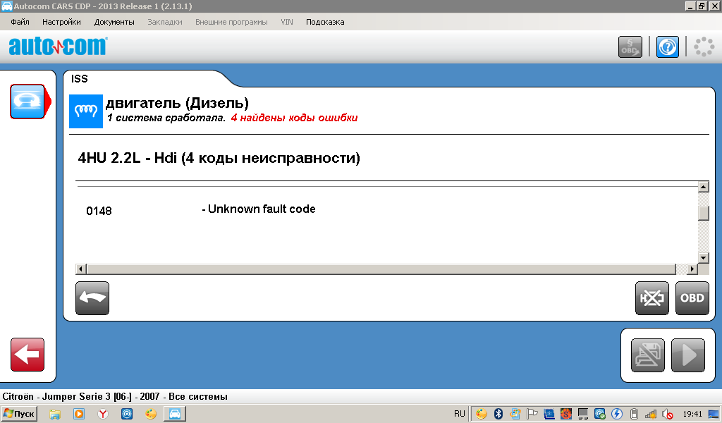Click the RU language indicator
The image size is (722, 423).
point(460,414)
